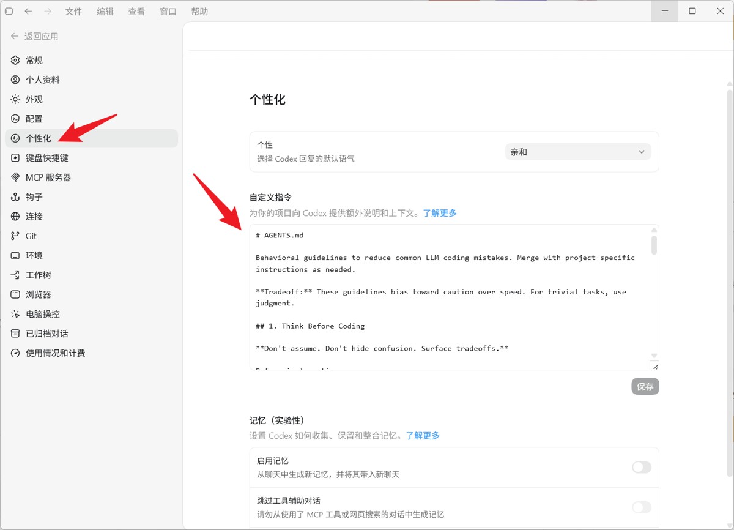Click the instructions box scroll down arrow
Viewport: 734px width, 530px height.
pos(654,356)
